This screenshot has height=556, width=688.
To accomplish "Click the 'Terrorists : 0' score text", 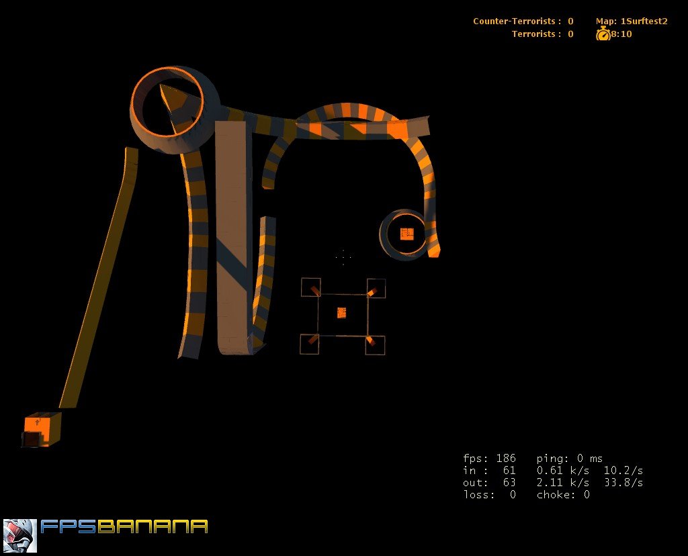I will click(x=542, y=34).
